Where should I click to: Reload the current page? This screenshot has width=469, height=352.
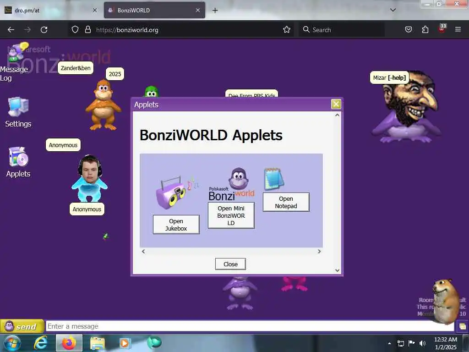[x=44, y=30]
